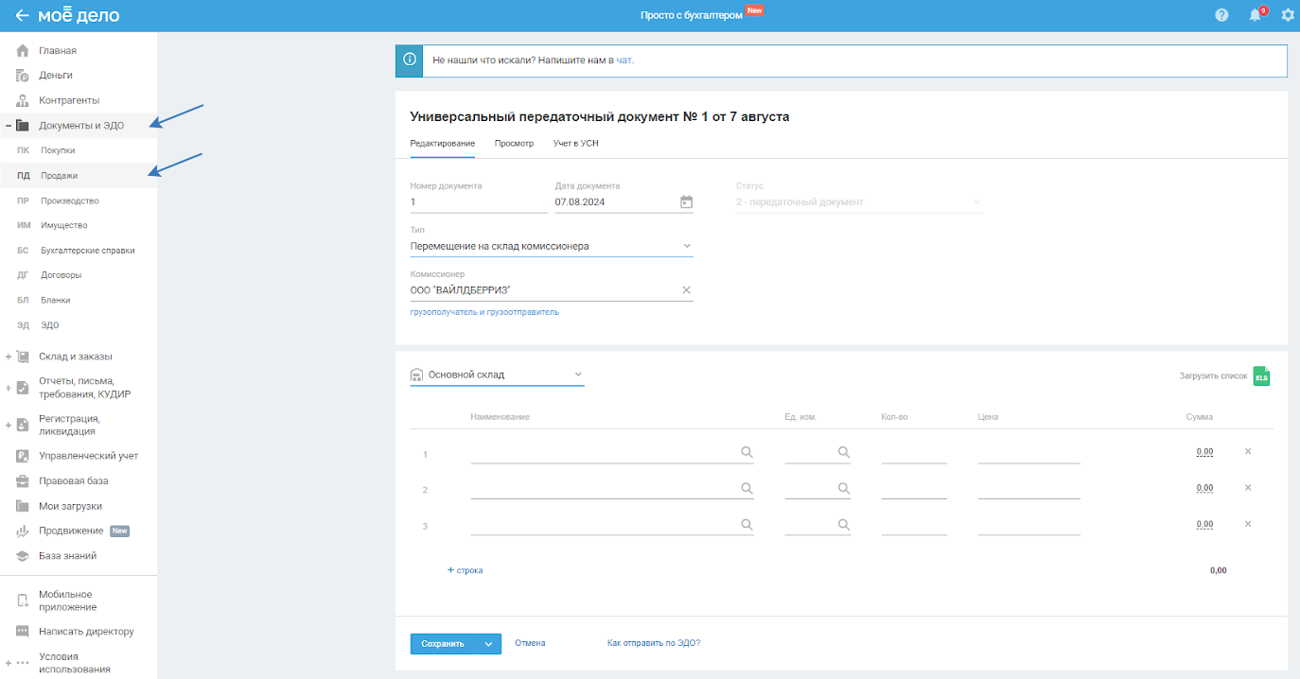This screenshot has height=679, width=1300.
Task: Add a new row with + строка
Action: tap(465, 570)
